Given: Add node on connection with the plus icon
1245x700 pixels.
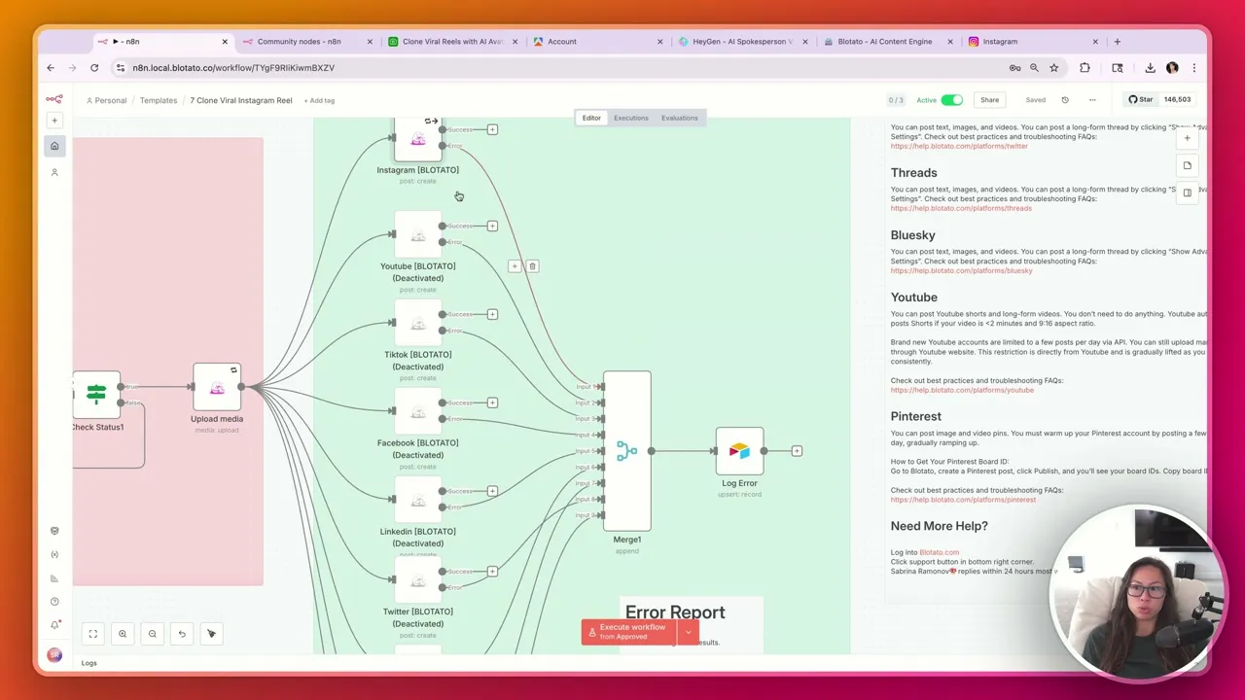Looking at the screenshot, I should 515,266.
